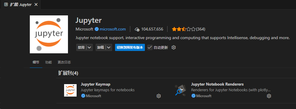The image size is (296, 109).
Task: Click the verified badge under Jupyter Keymap
Action: pos(83,96)
